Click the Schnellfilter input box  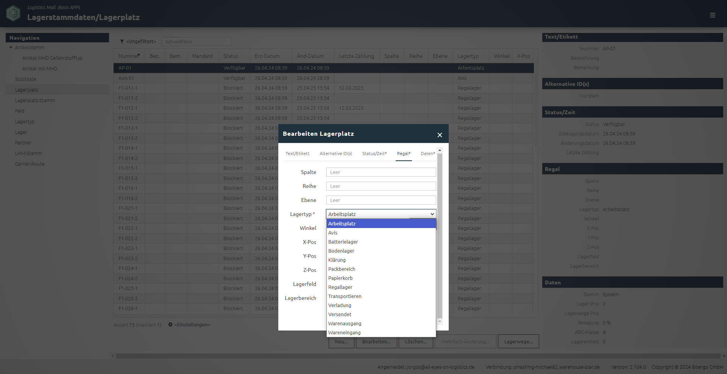(197, 42)
